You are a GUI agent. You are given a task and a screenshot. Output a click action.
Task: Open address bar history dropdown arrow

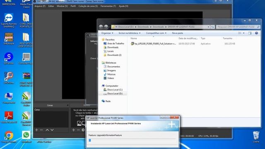[x=208, y=27]
